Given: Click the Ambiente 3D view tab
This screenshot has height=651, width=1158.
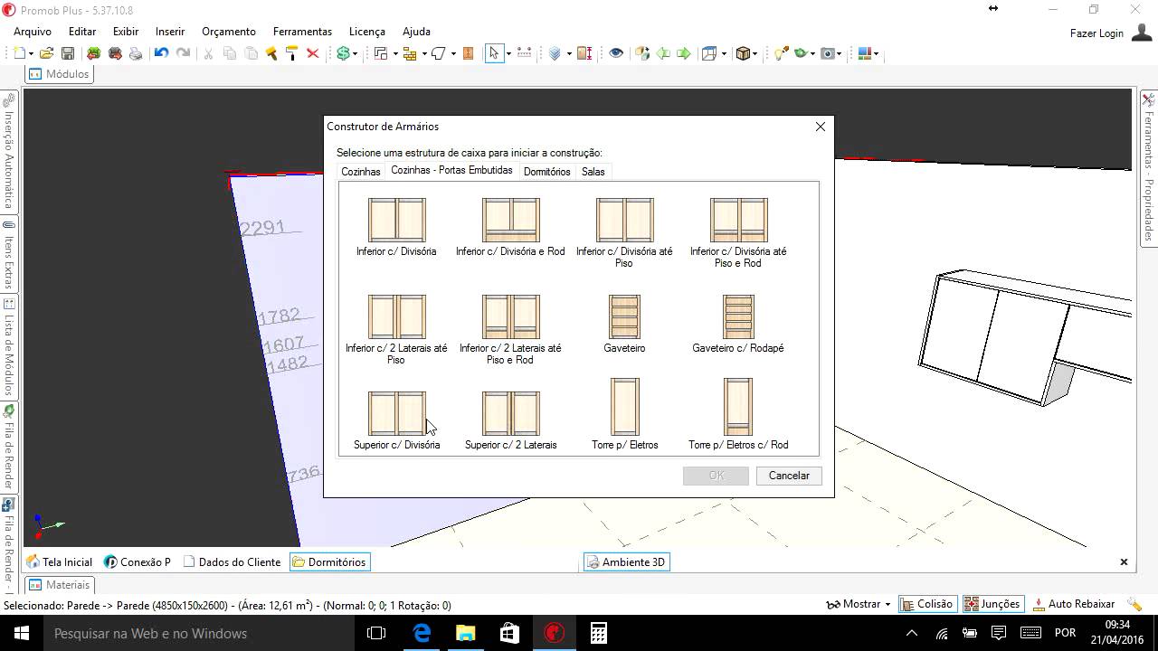Looking at the screenshot, I should (626, 562).
